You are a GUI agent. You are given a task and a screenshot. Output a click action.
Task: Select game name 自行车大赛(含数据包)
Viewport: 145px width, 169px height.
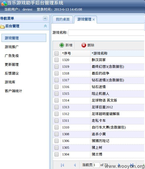coord(109,127)
